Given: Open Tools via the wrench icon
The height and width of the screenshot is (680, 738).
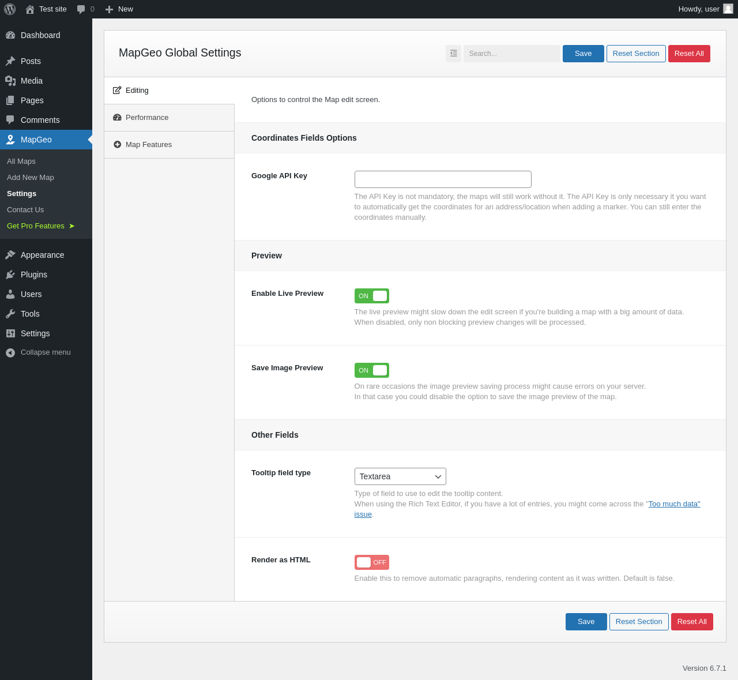Looking at the screenshot, I should point(10,314).
